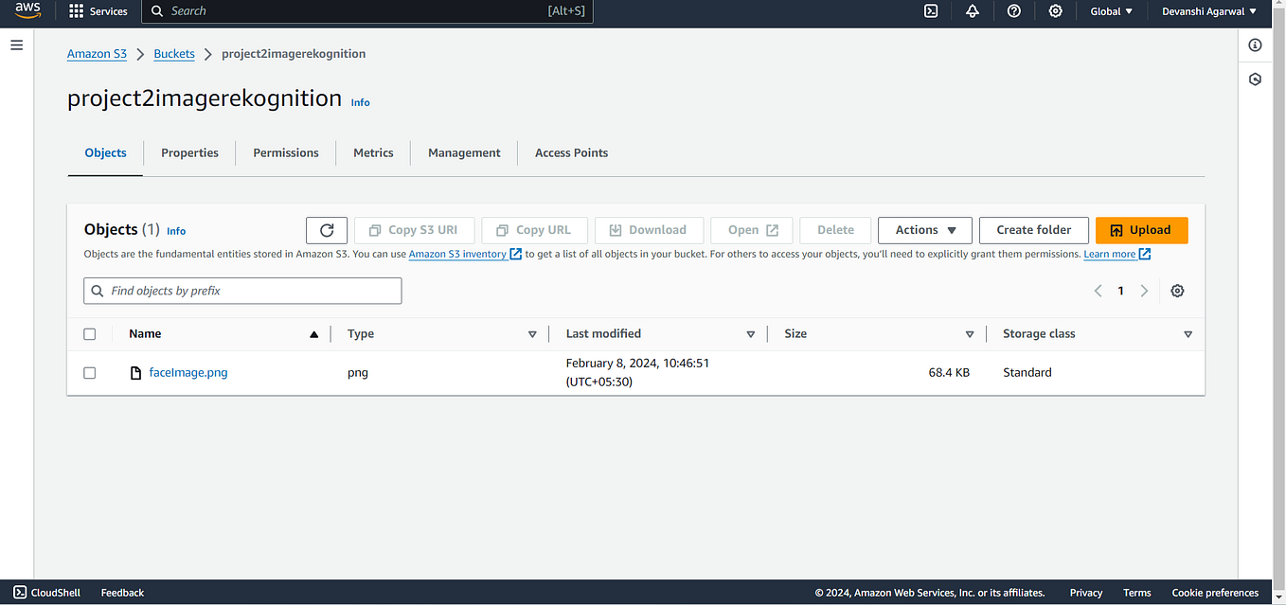
Task: Open the side navigation hamburger menu
Action: coord(16,45)
